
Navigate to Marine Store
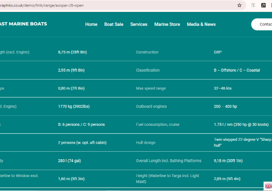(167, 24)
